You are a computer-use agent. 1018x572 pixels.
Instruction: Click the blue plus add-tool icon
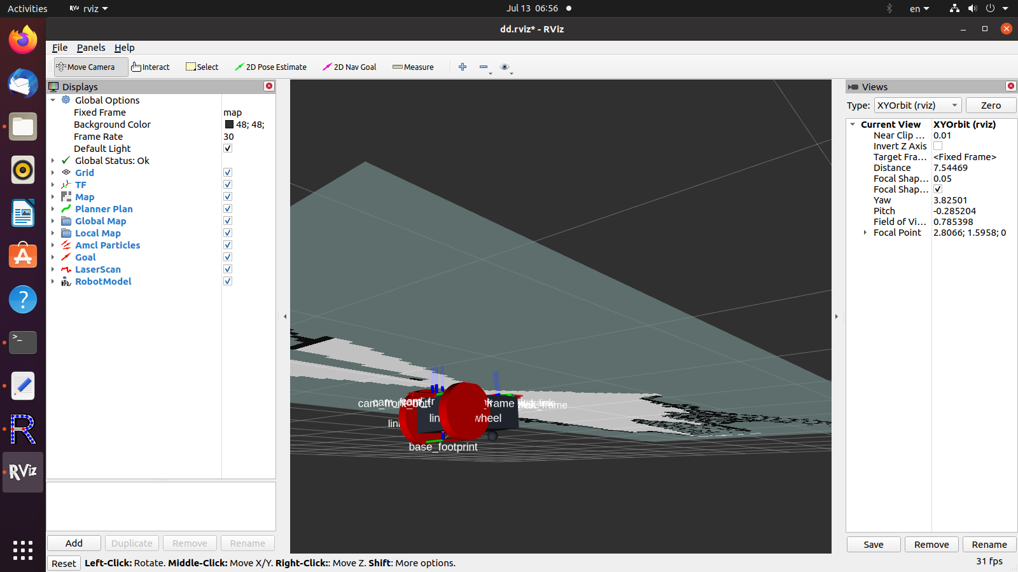[463, 67]
